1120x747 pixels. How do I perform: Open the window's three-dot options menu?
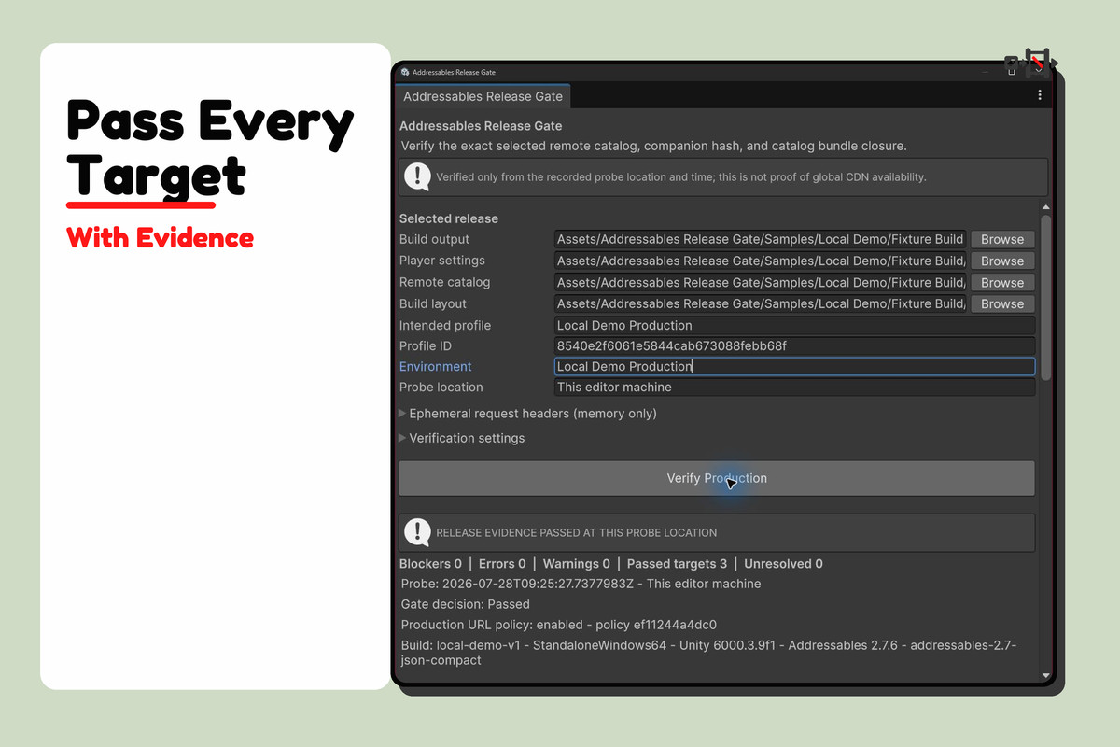click(1040, 95)
